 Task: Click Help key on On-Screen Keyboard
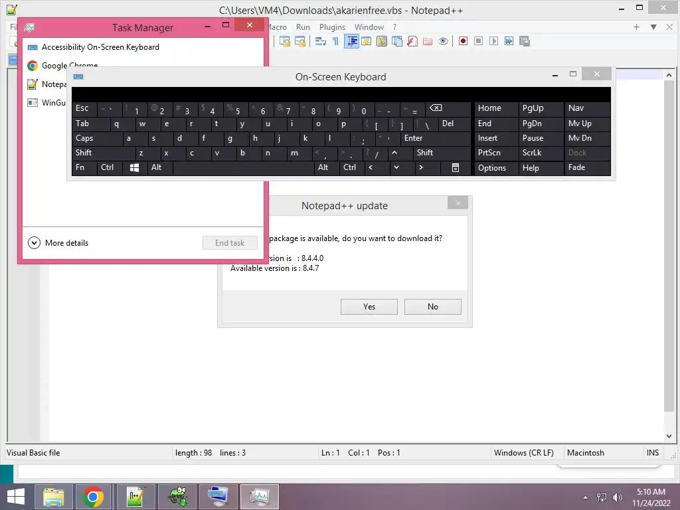pyautogui.click(x=541, y=168)
